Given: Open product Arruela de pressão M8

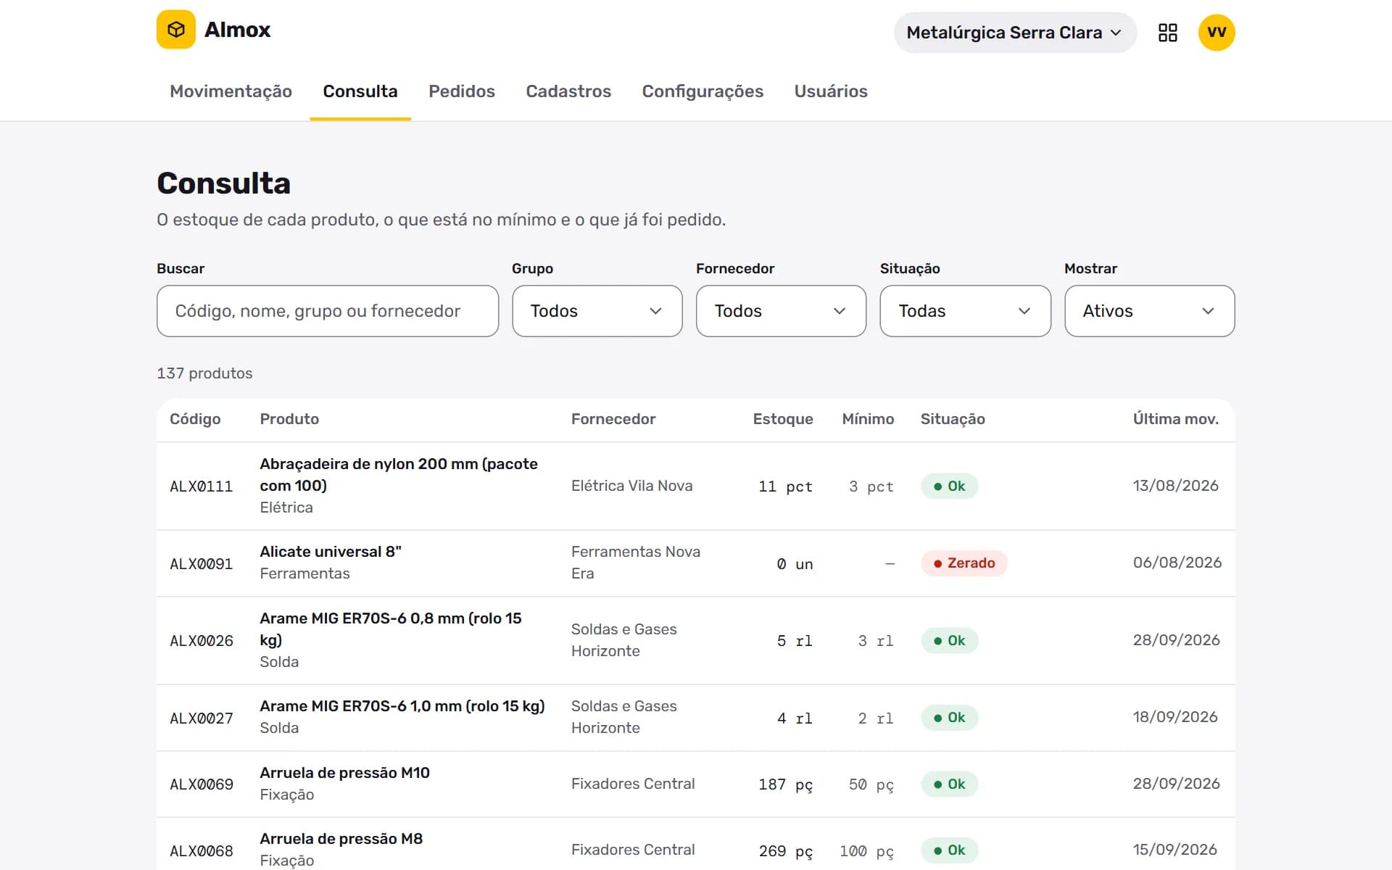Looking at the screenshot, I should point(341,839).
